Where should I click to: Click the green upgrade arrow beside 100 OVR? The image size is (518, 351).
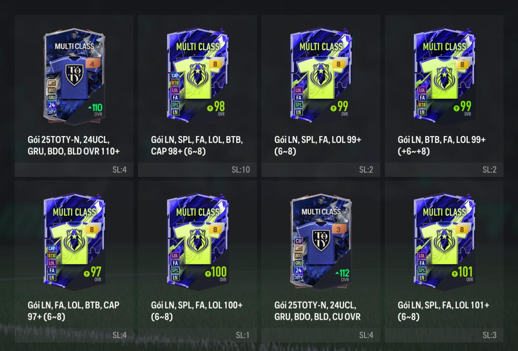click(x=208, y=273)
